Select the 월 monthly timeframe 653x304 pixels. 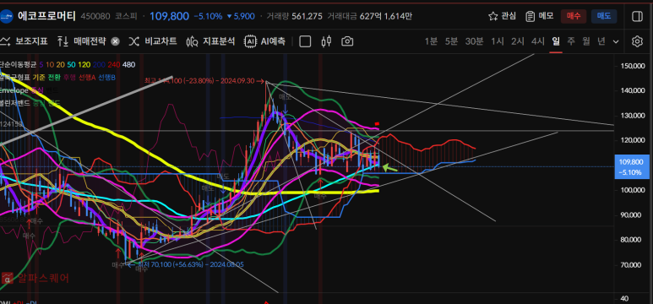tap(586, 41)
